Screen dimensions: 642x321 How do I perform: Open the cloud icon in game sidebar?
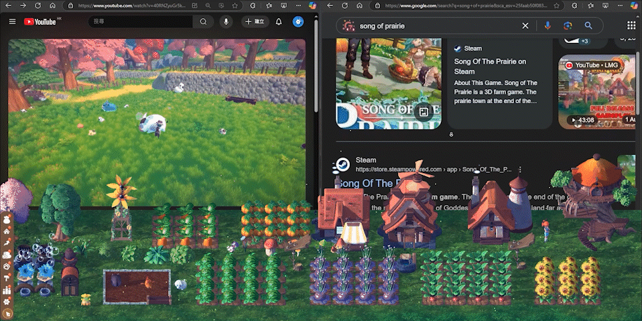(x=7, y=255)
